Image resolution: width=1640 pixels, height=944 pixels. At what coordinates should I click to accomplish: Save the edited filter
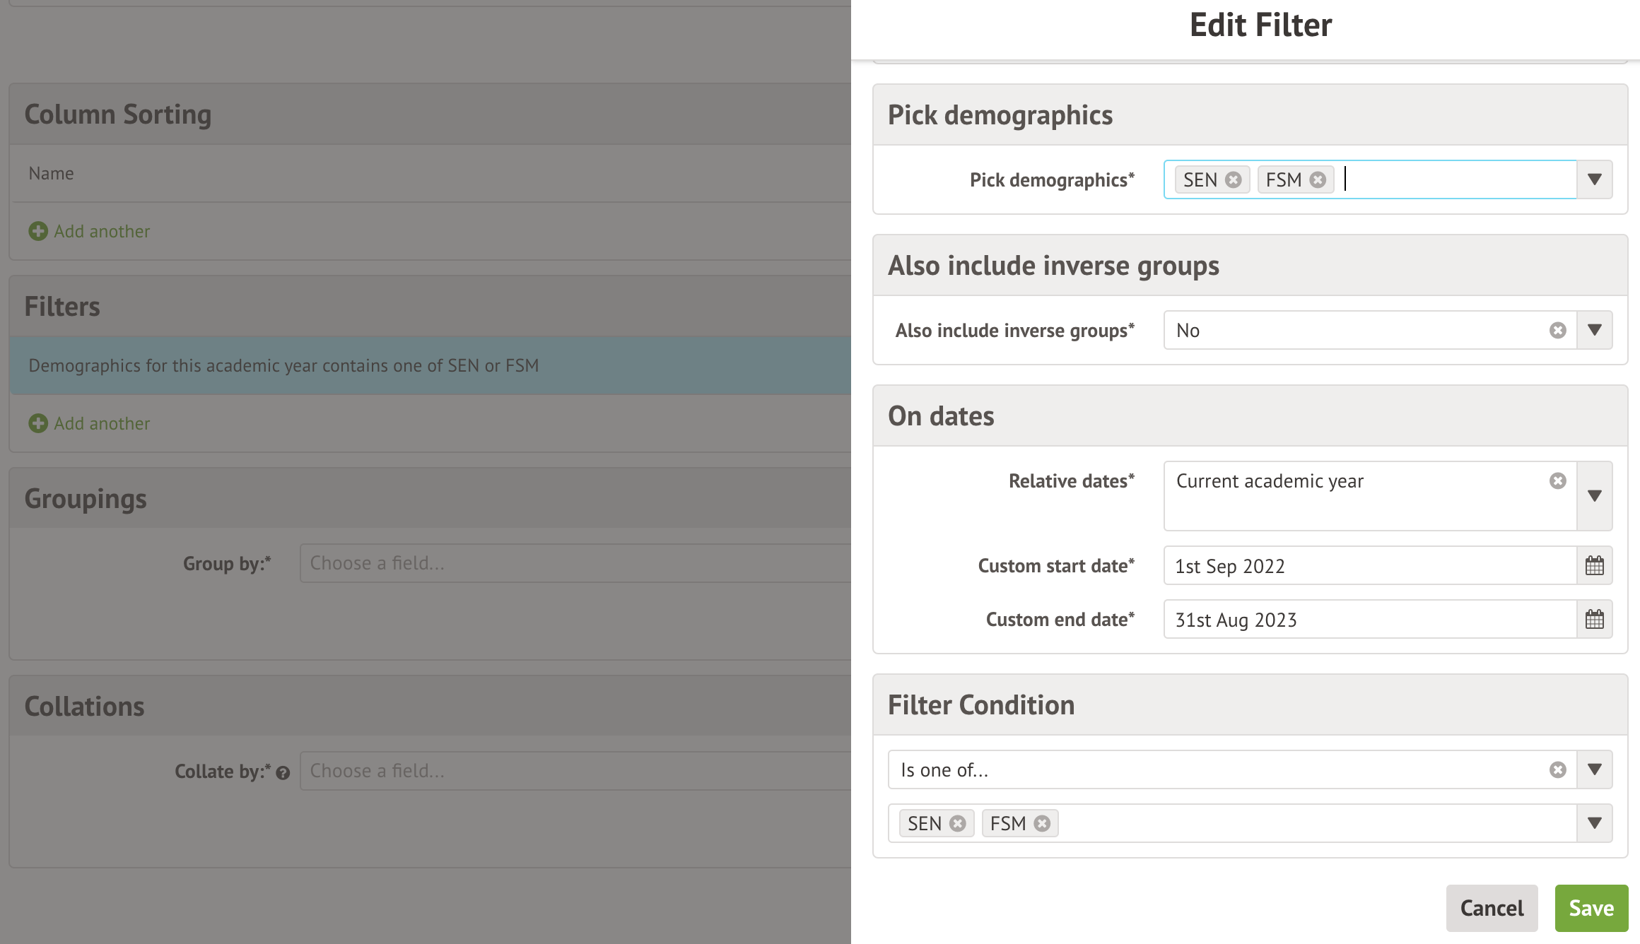[1591, 908]
